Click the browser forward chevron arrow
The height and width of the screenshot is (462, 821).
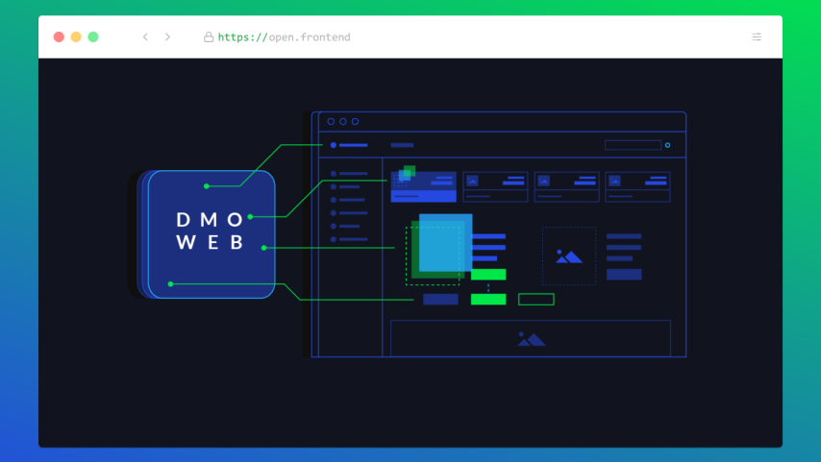pyautogui.click(x=167, y=37)
